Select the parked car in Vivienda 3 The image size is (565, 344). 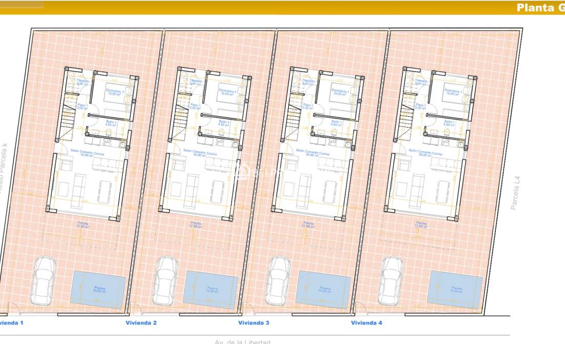(x=279, y=281)
